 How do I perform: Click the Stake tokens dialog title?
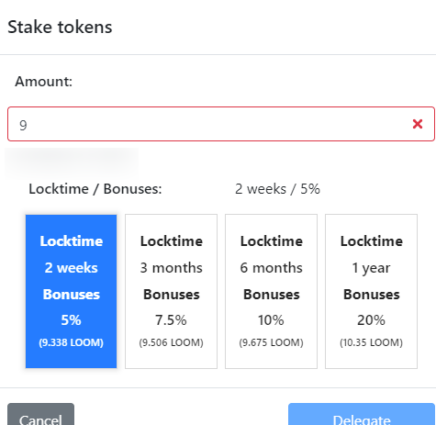click(60, 27)
